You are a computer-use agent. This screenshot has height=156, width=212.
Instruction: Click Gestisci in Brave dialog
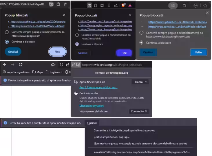pyautogui.click(x=83, y=53)
